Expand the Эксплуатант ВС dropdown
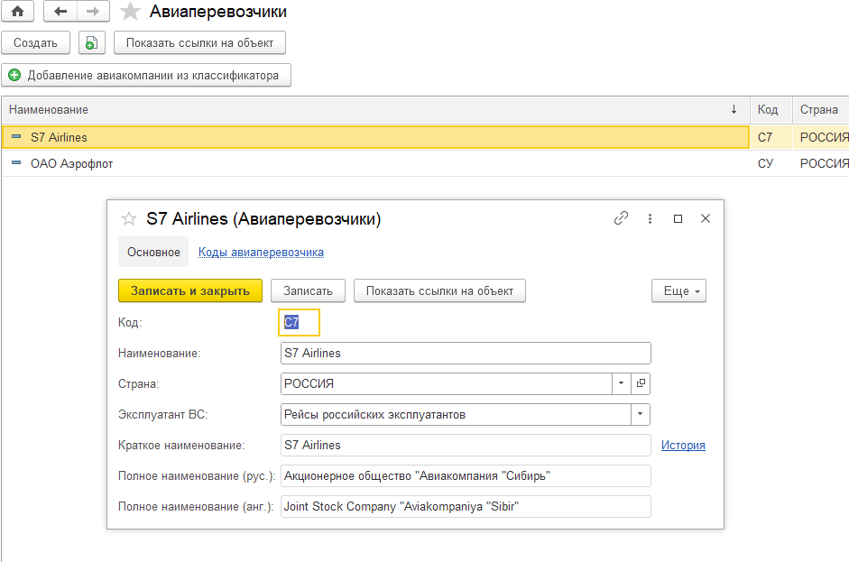Image resolution: width=849 pixels, height=562 pixels. click(640, 414)
